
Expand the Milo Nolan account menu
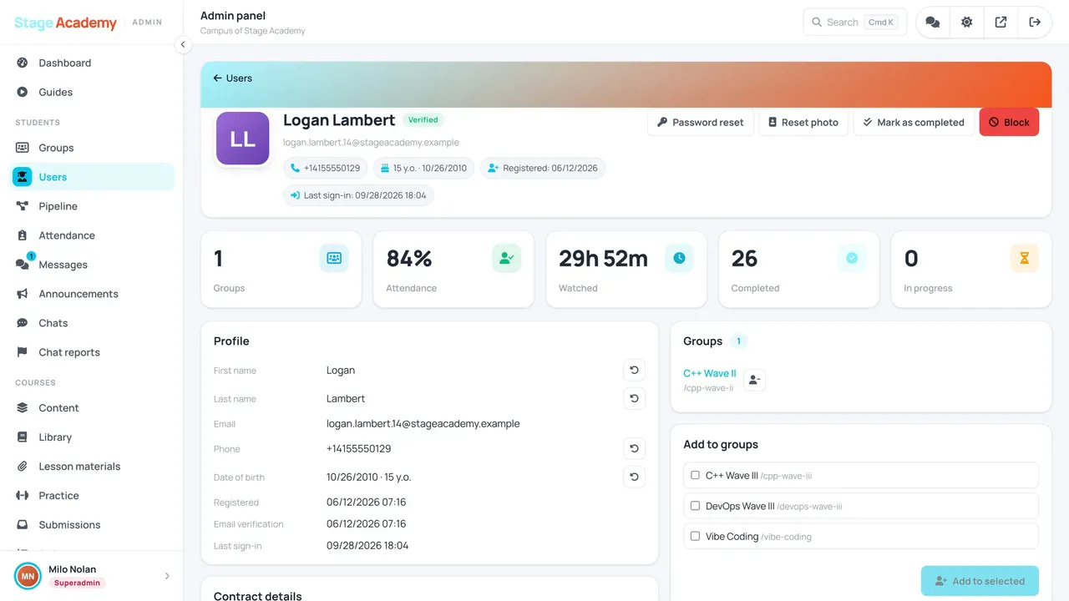click(92, 576)
